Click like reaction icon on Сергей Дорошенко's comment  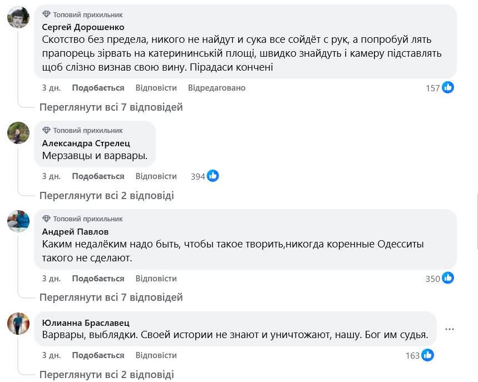click(448, 88)
